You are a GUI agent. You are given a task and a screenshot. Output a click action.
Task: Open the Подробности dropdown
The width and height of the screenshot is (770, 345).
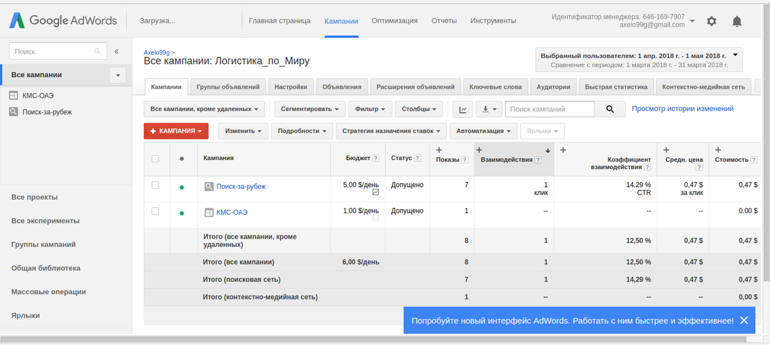pos(302,131)
